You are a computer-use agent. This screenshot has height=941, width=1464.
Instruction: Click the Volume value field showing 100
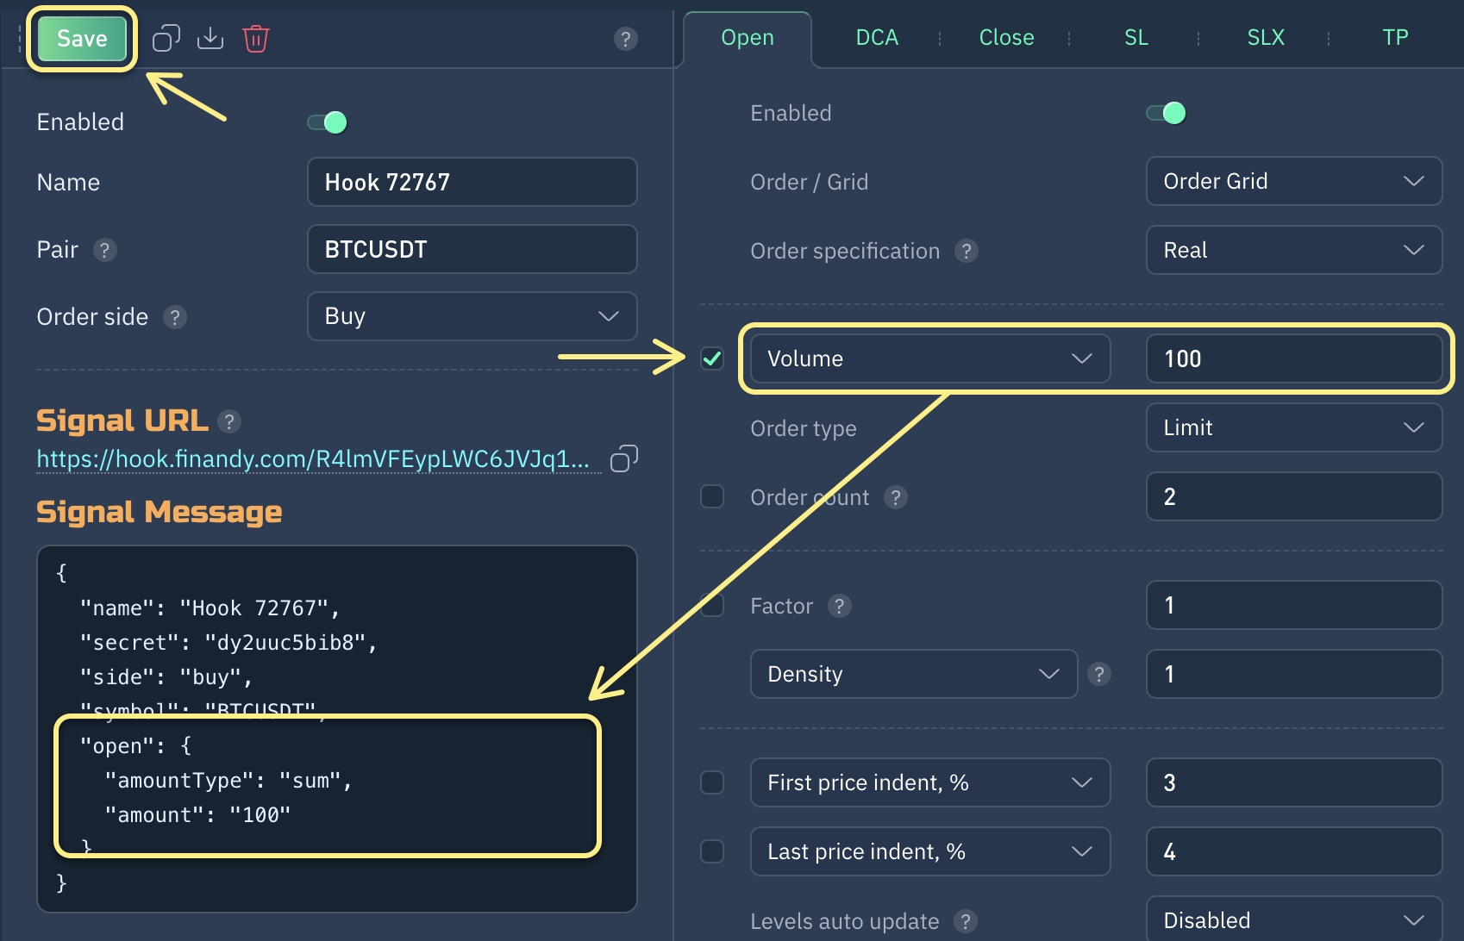1293,358
